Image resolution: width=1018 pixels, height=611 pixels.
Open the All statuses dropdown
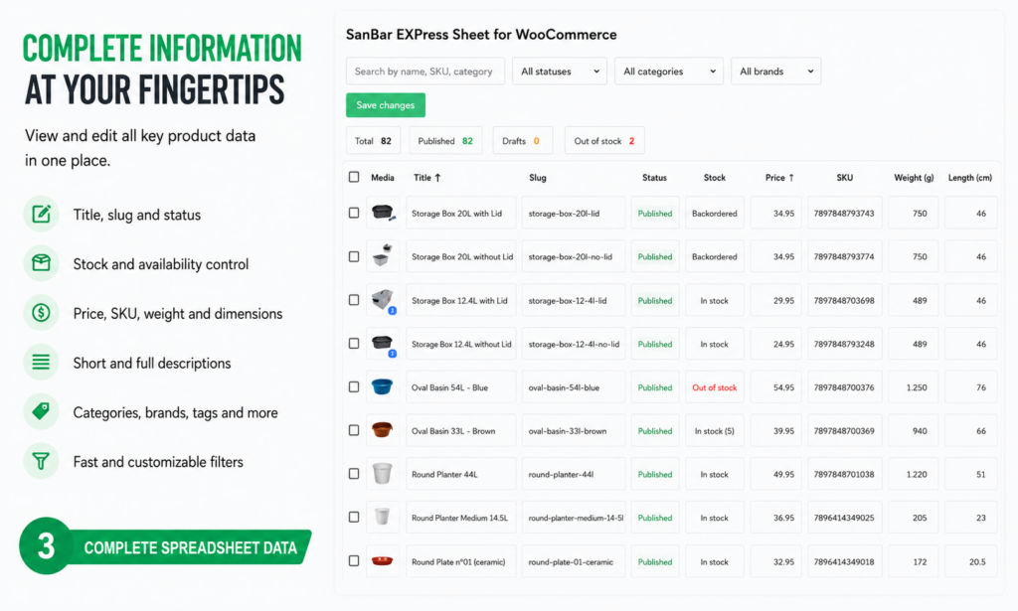click(560, 72)
